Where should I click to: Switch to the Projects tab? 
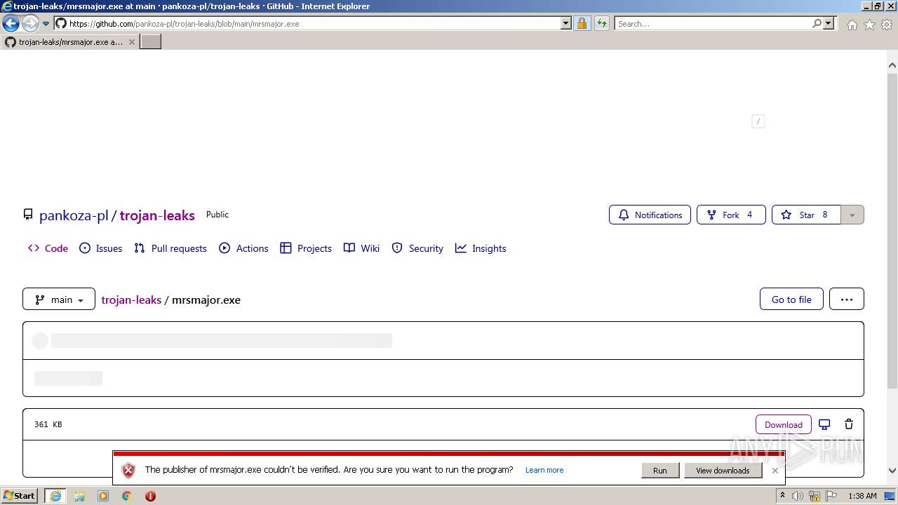tap(306, 248)
